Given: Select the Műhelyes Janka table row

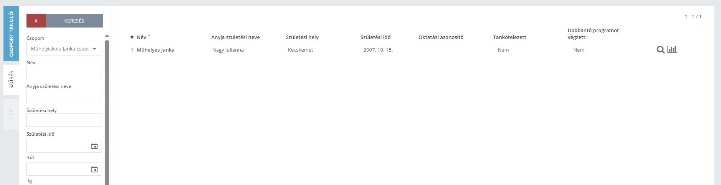Looking at the screenshot, I should click(x=412, y=50).
